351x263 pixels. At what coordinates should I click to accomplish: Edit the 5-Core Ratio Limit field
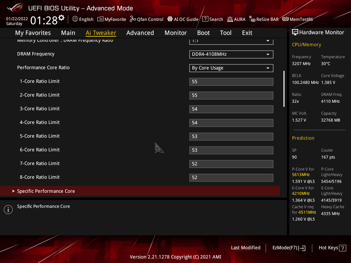pyautogui.click(x=231, y=136)
